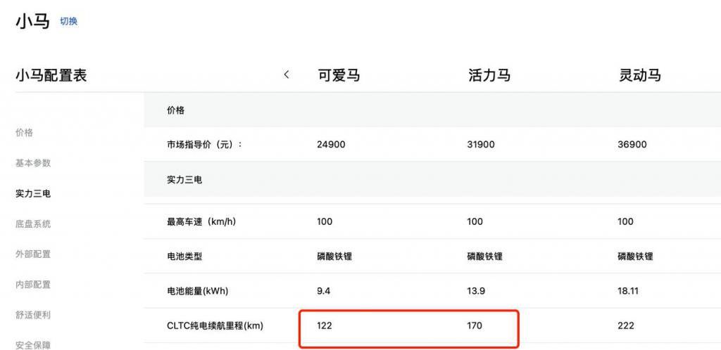Click the 24900 price for 可爱马
This screenshot has height=350, width=721.
coord(331,145)
